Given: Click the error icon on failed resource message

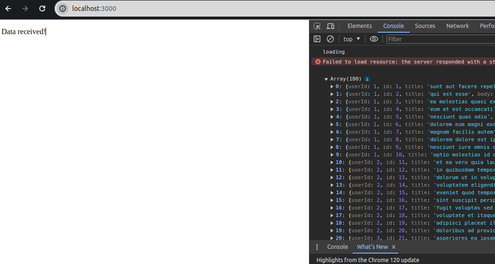Looking at the screenshot, I should [x=318, y=62].
